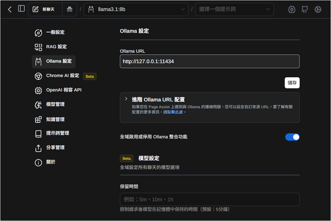Open settings gear icon in top bar
This screenshot has height=221, width=331.
(x=318, y=9)
